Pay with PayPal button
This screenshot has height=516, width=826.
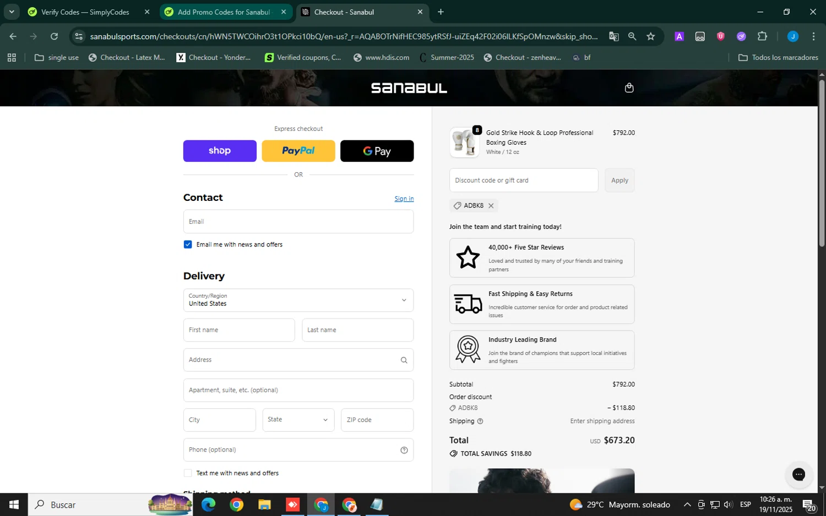[298, 151]
